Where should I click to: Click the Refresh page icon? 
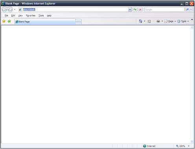[x=135, y=9]
